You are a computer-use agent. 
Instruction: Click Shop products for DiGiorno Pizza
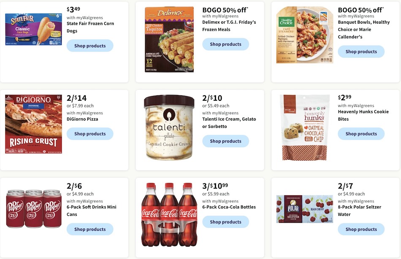(x=90, y=133)
